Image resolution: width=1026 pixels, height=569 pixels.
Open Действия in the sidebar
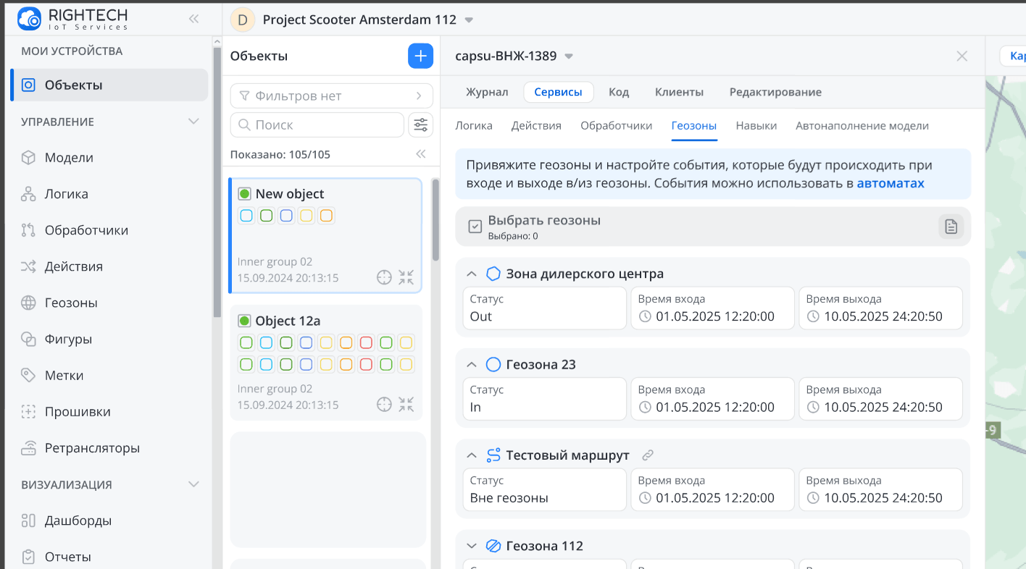74,266
